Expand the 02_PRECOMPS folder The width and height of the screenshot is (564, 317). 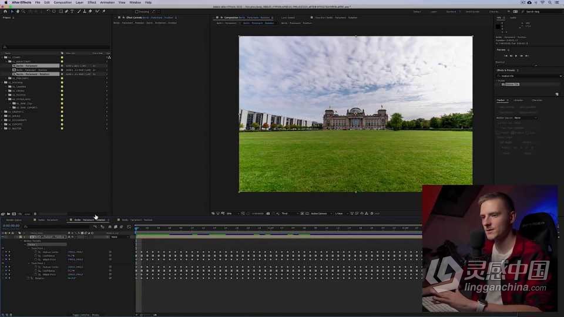pos(7,78)
